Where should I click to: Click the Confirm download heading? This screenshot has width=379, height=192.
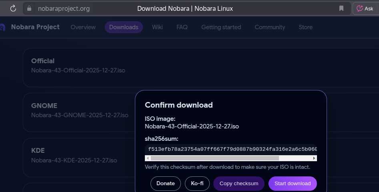click(179, 105)
